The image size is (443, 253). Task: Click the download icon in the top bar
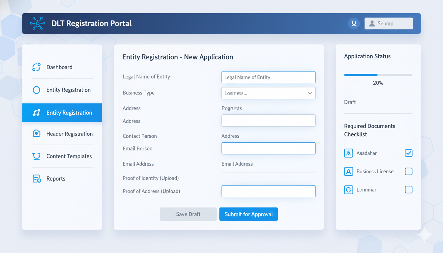pos(354,23)
